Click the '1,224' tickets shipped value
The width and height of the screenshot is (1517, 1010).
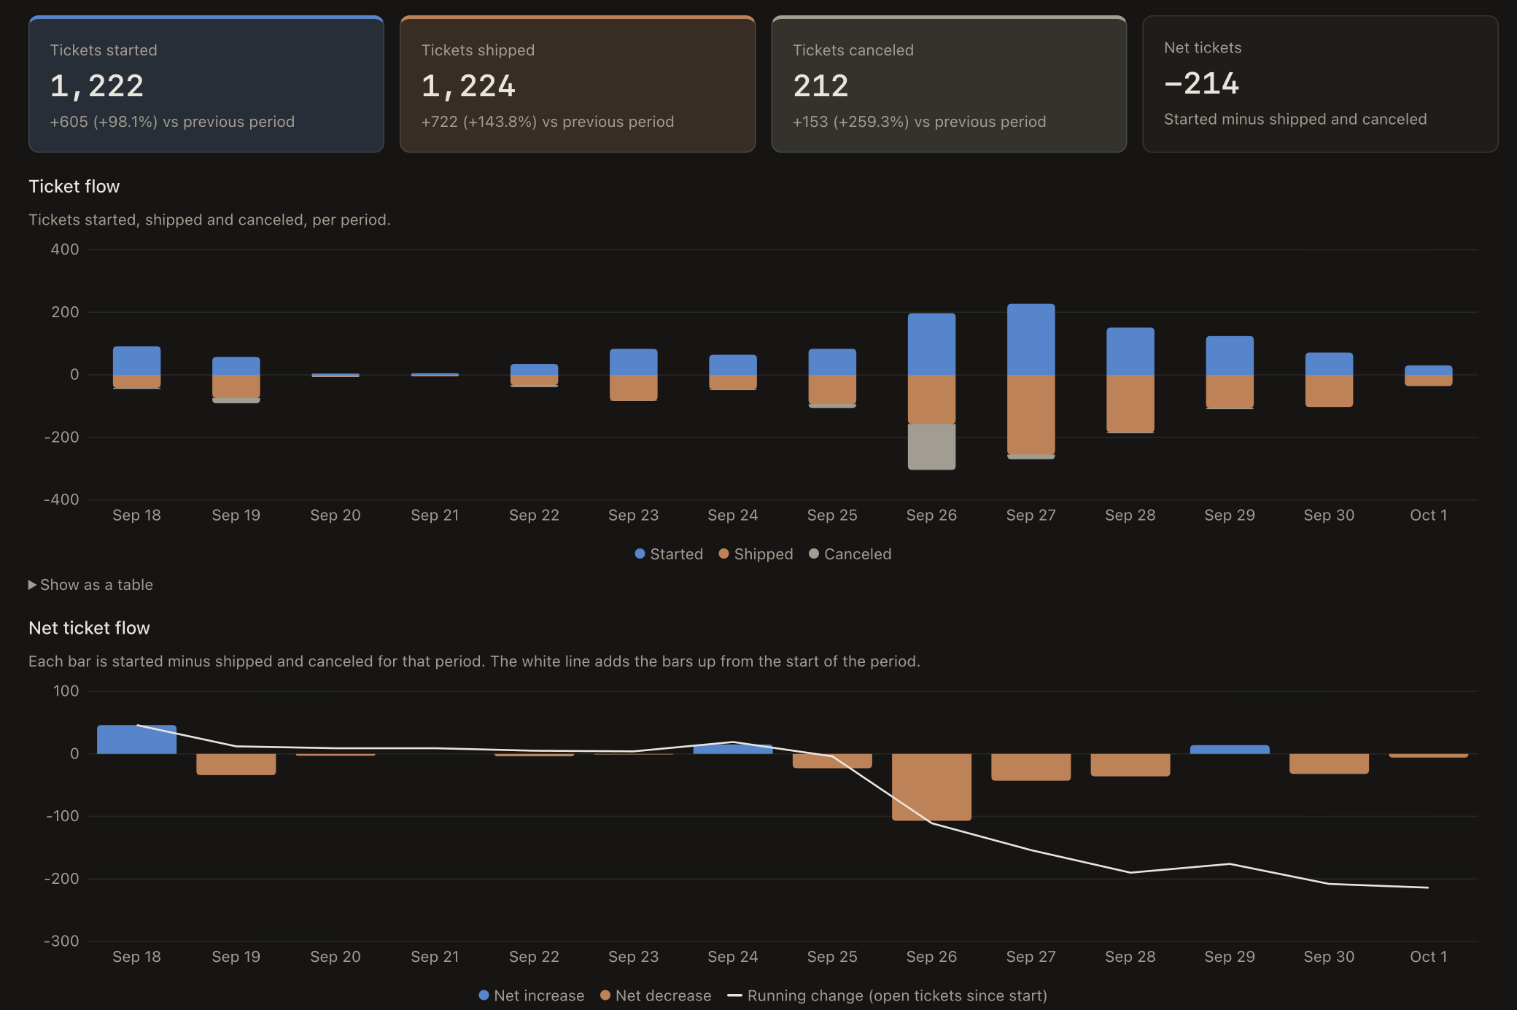(x=468, y=86)
